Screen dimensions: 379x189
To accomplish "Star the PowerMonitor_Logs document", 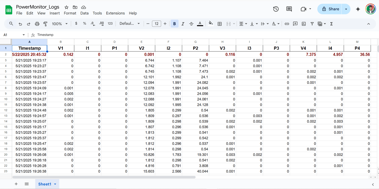I will [x=67, y=7].
